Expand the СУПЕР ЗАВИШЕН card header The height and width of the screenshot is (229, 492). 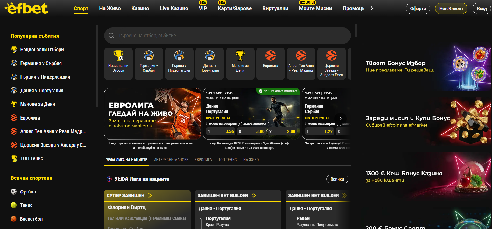click(147, 196)
